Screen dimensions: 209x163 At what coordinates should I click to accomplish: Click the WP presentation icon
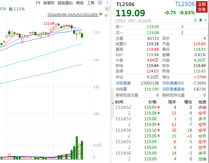107,9
